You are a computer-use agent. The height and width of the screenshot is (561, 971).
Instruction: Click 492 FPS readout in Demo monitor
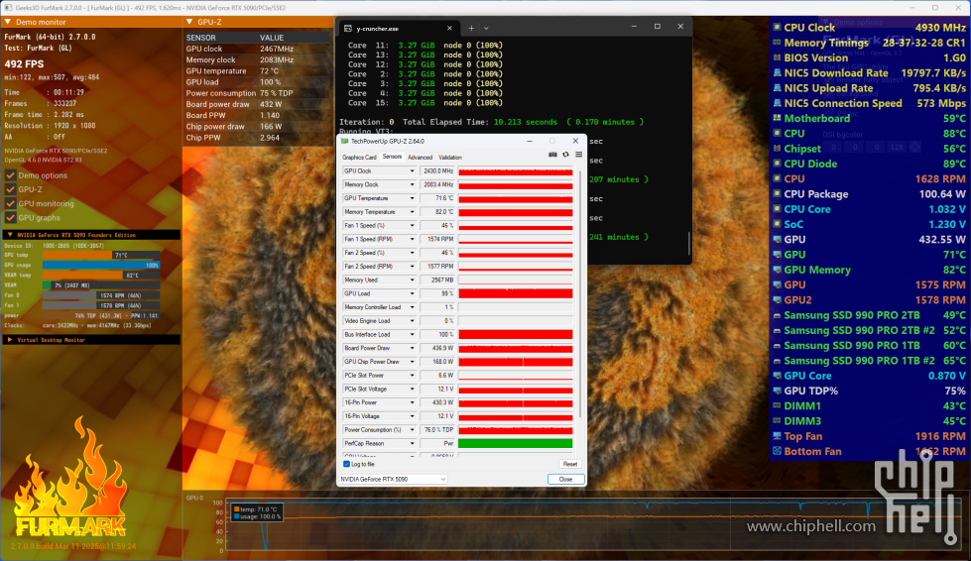[x=24, y=63]
